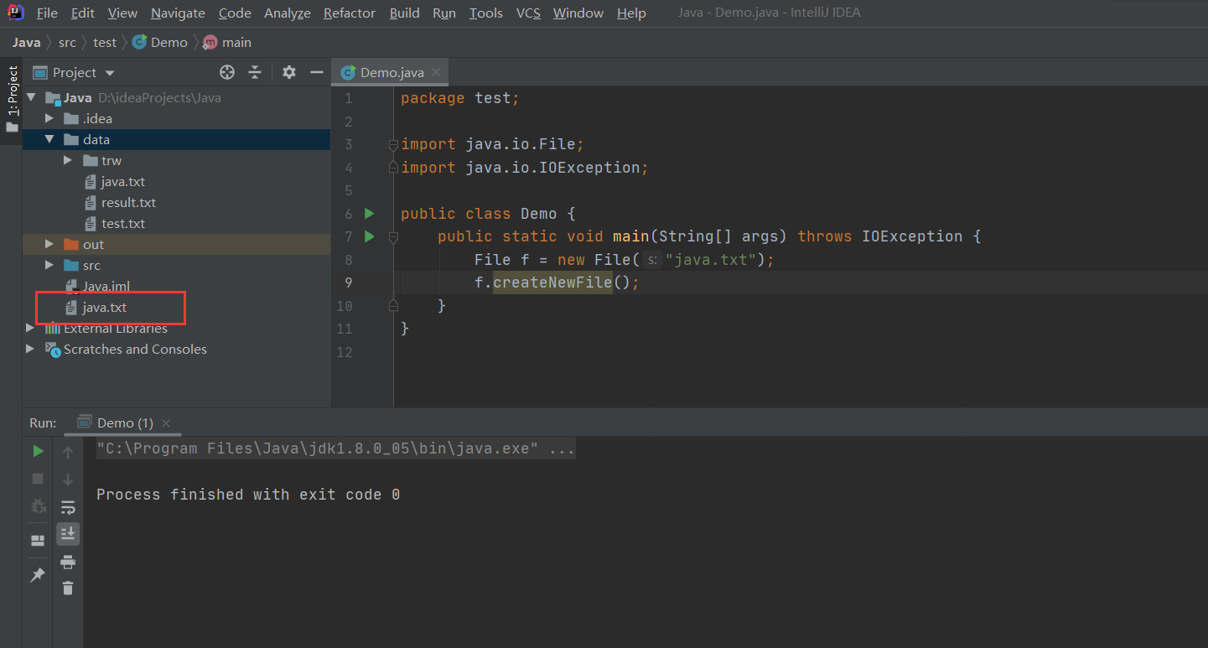Click Demo class in the breadcrumb bar
Image resolution: width=1208 pixels, height=648 pixels.
tap(161, 42)
